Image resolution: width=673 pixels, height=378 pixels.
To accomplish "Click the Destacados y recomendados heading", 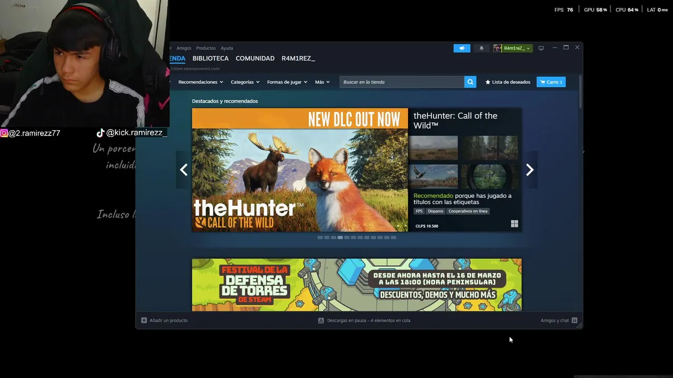I will (225, 101).
